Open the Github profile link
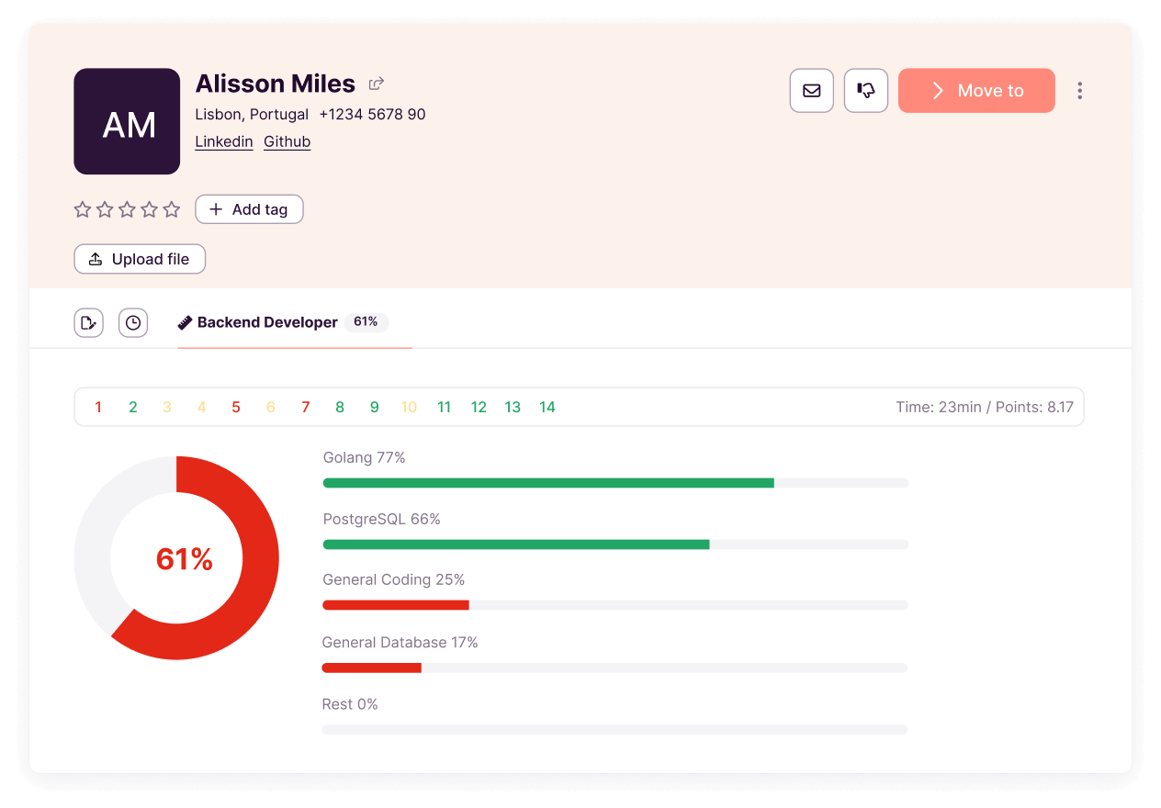This screenshot has width=1161, height=808. [287, 141]
